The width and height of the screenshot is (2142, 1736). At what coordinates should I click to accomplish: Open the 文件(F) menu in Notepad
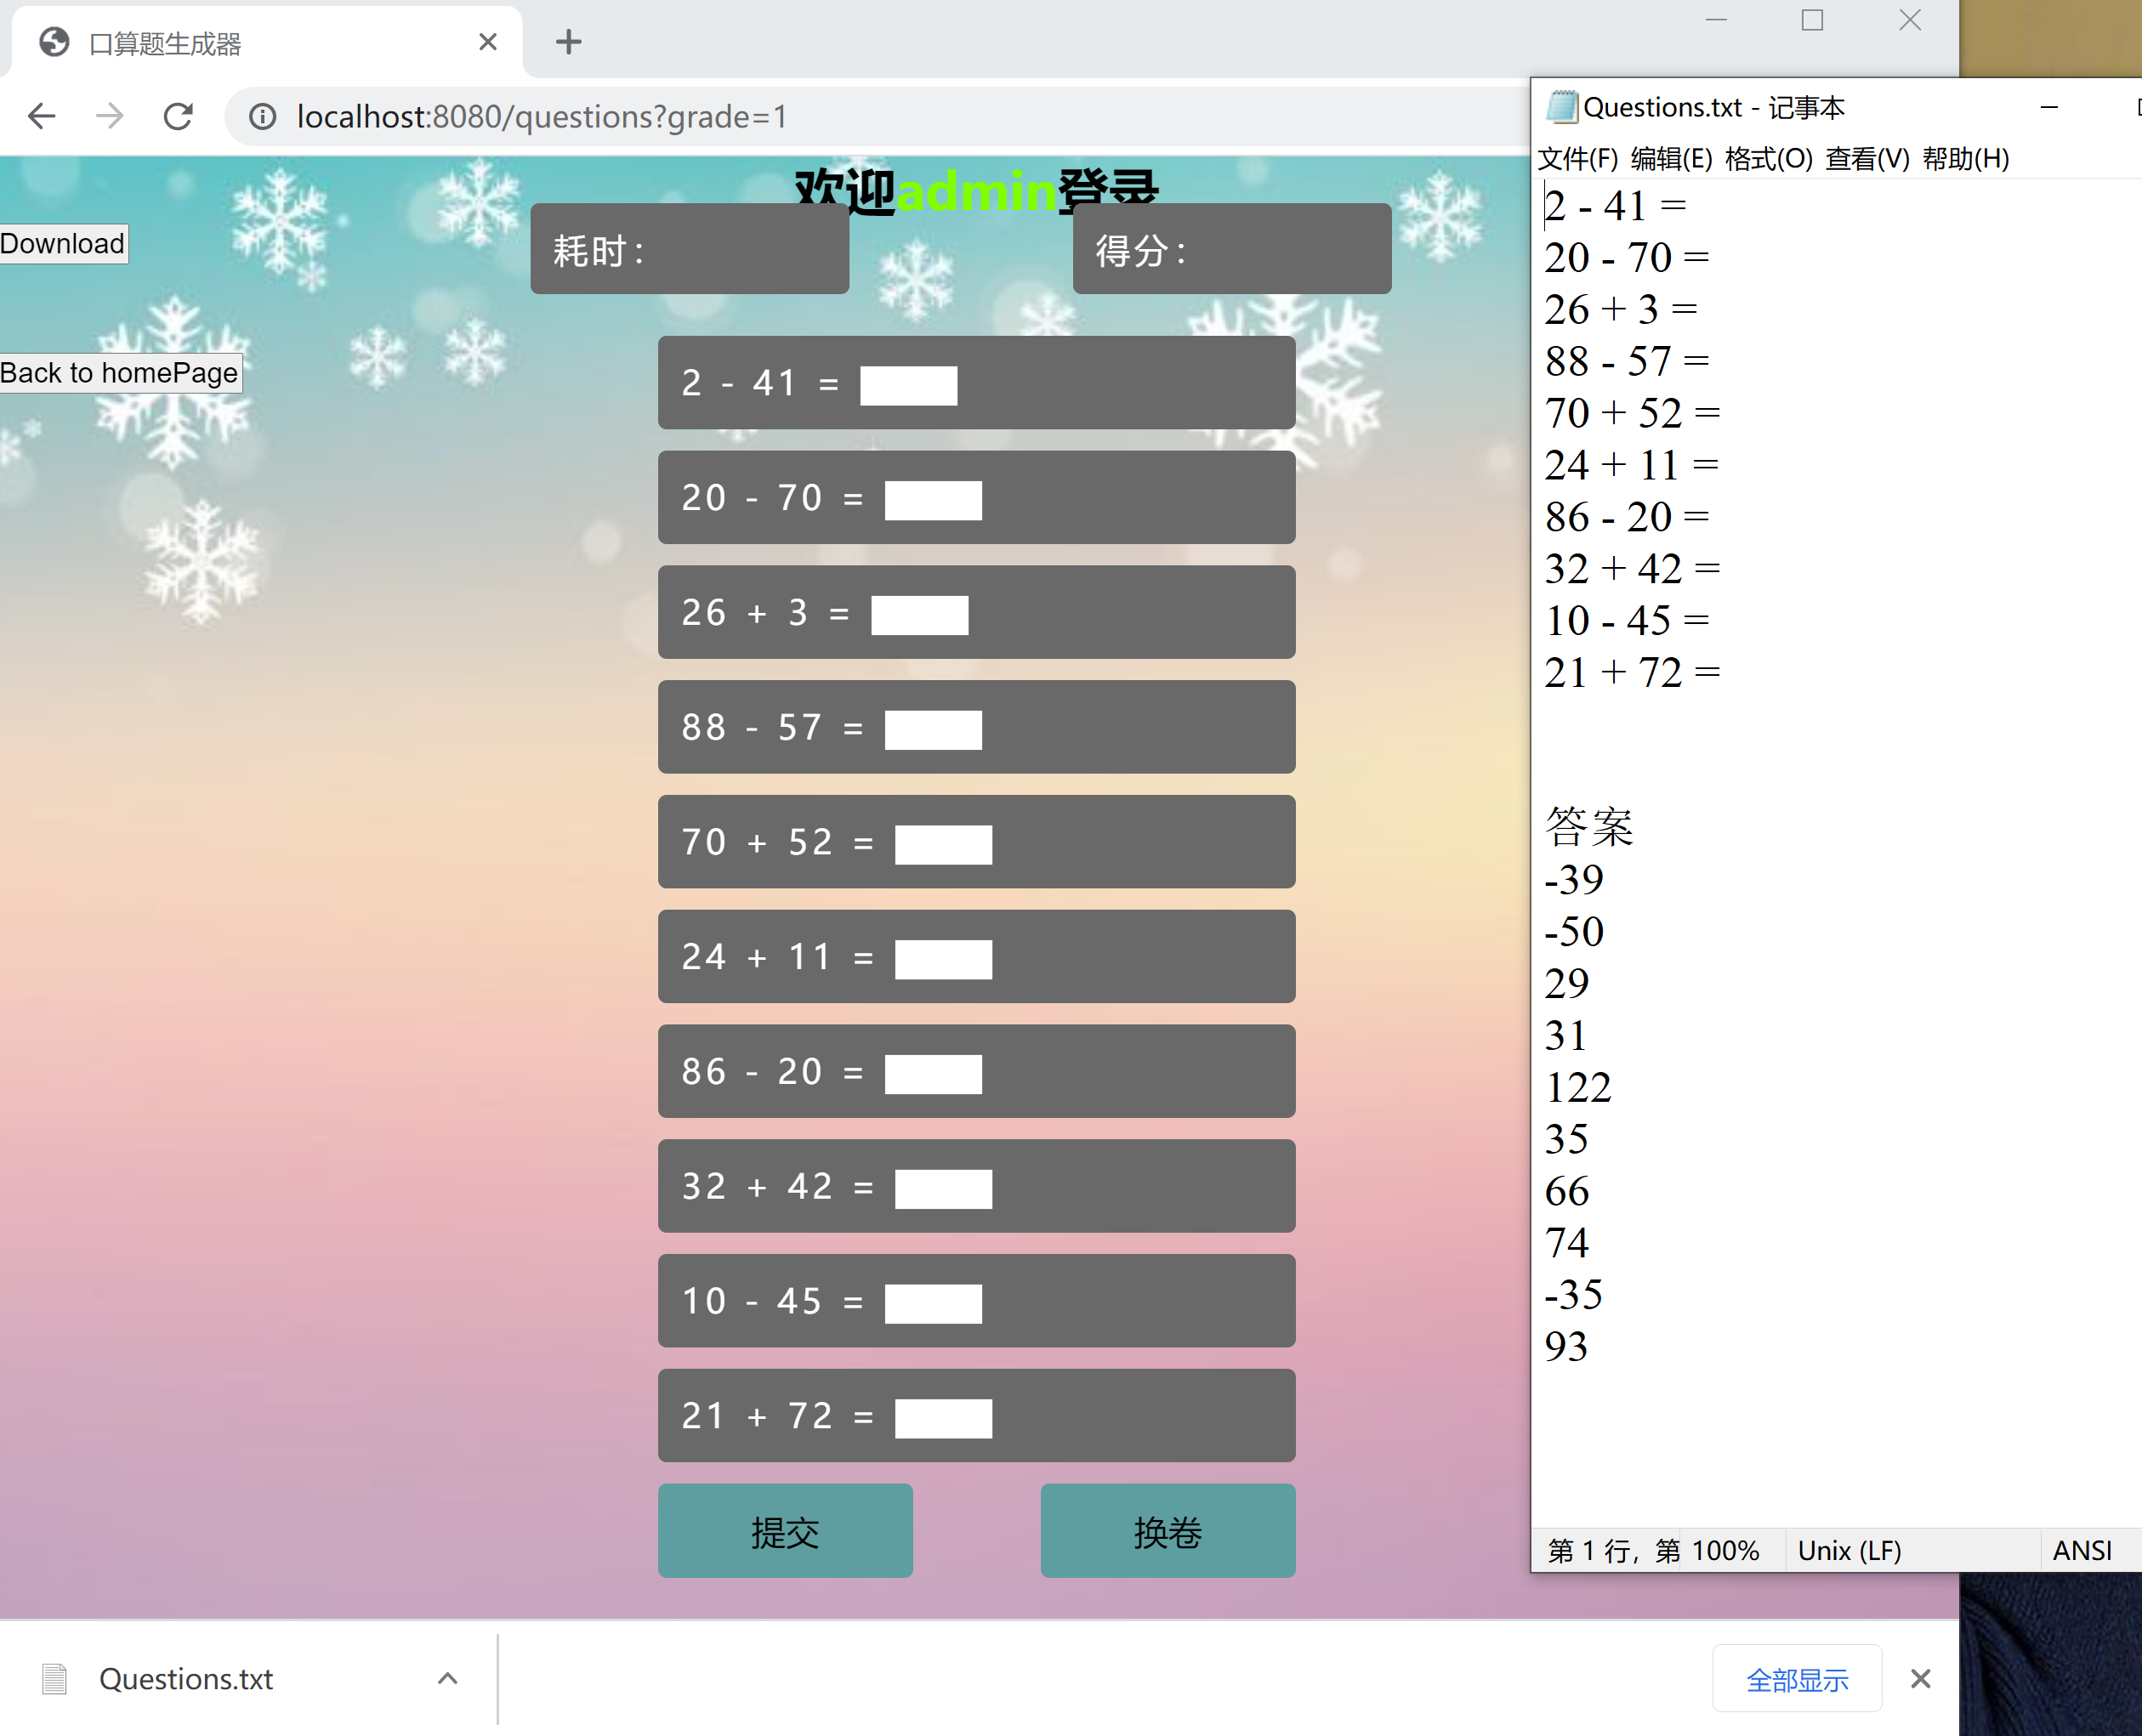[1576, 158]
